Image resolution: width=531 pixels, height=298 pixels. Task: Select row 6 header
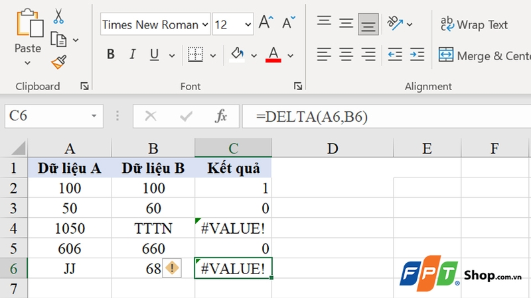13,269
